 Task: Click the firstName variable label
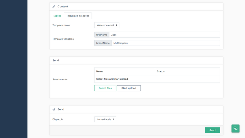pos(102,35)
